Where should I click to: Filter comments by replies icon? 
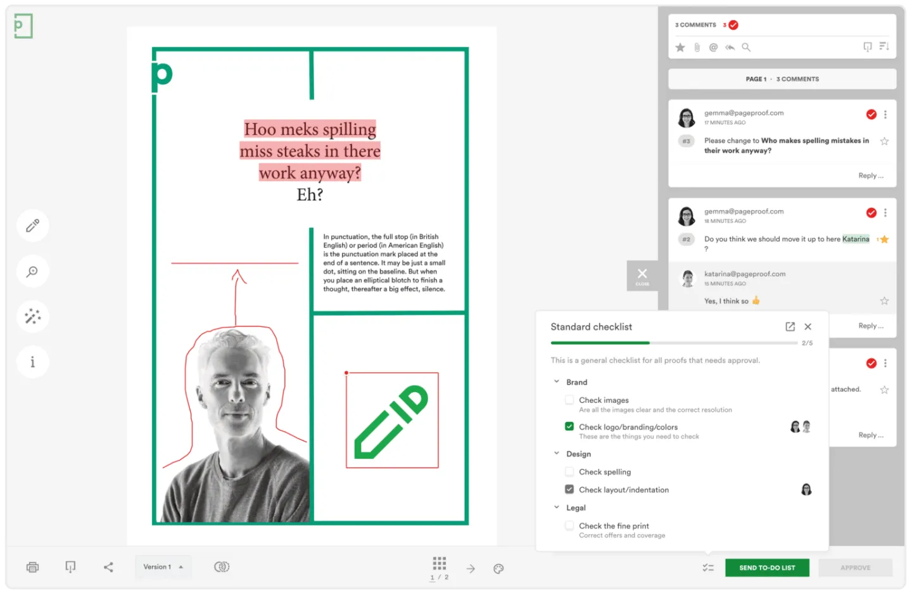[730, 48]
